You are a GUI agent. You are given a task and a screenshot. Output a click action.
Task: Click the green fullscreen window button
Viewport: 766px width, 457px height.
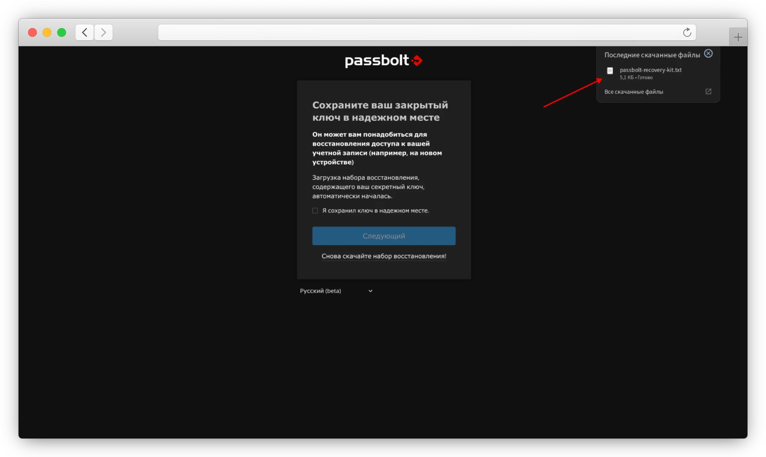pos(62,32)
